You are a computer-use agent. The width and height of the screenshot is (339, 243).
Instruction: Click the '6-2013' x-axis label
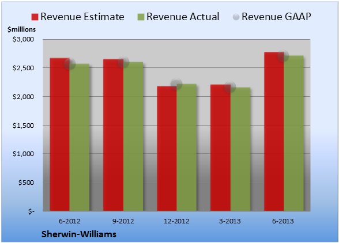click(x=283, y=221)
